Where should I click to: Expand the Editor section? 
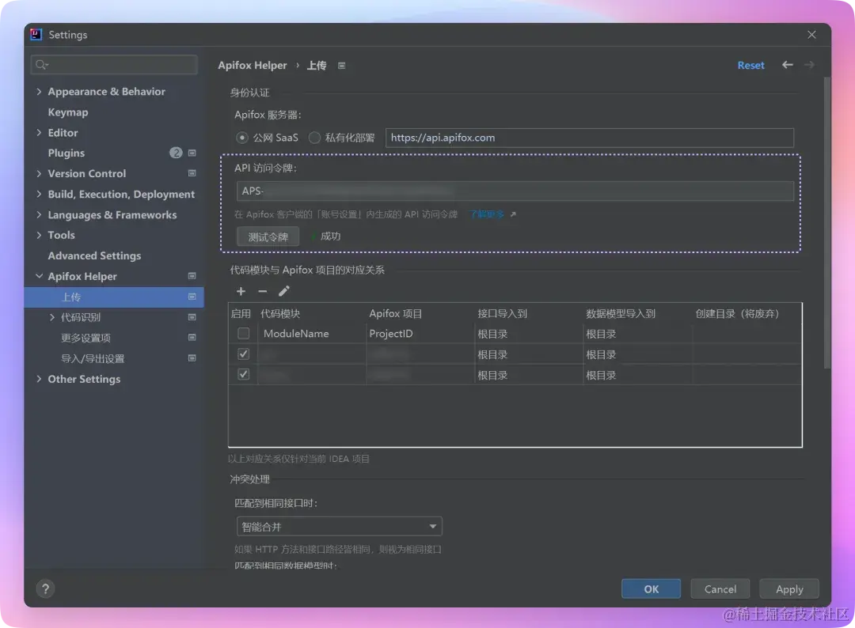[x=39, y=132]
